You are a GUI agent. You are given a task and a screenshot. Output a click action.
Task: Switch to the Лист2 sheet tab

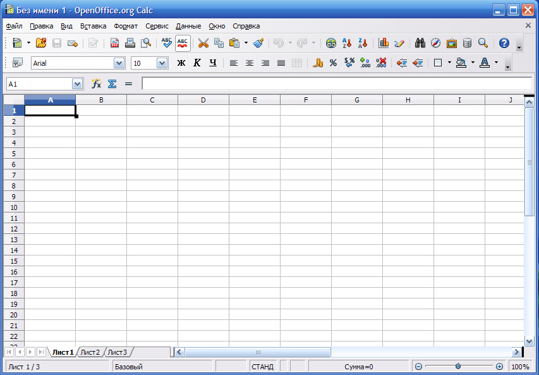[90, 352]
